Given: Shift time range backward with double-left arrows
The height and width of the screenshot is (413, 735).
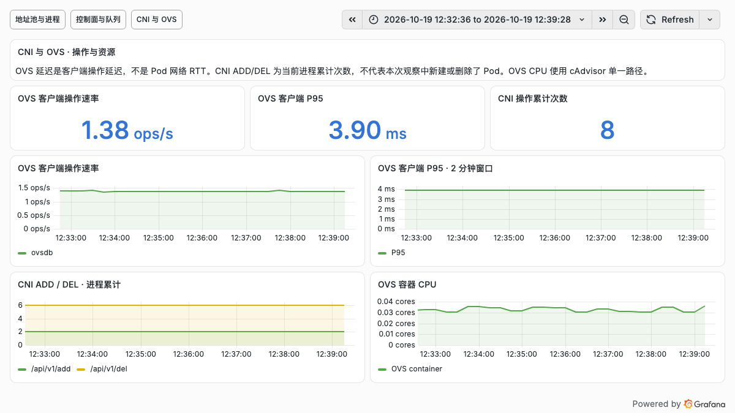Looking at the screenshot, I should 352,20.
